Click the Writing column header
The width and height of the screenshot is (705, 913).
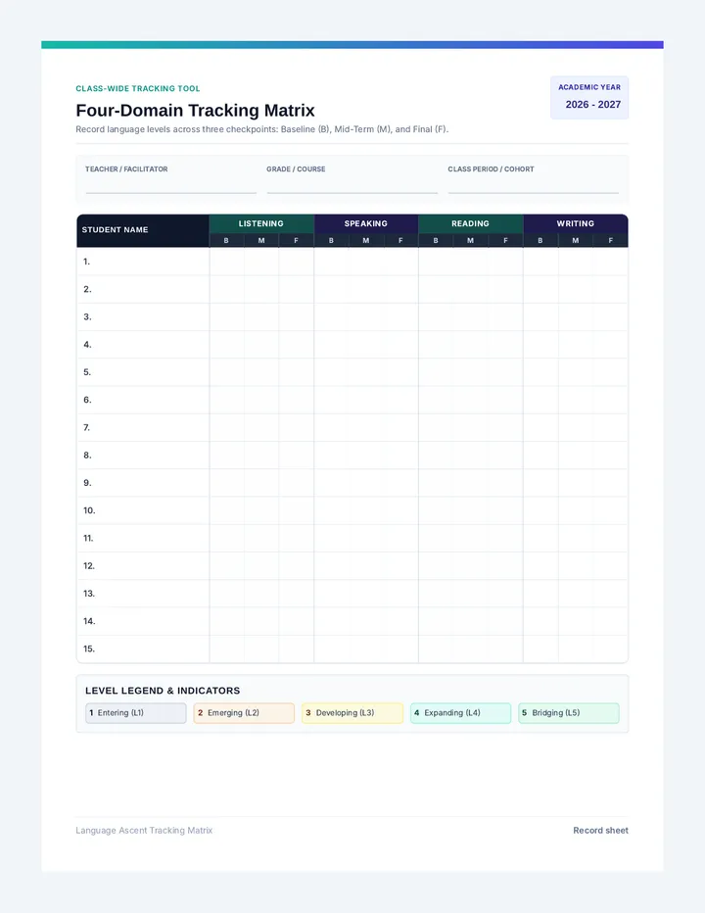click(x=575, y=223)
